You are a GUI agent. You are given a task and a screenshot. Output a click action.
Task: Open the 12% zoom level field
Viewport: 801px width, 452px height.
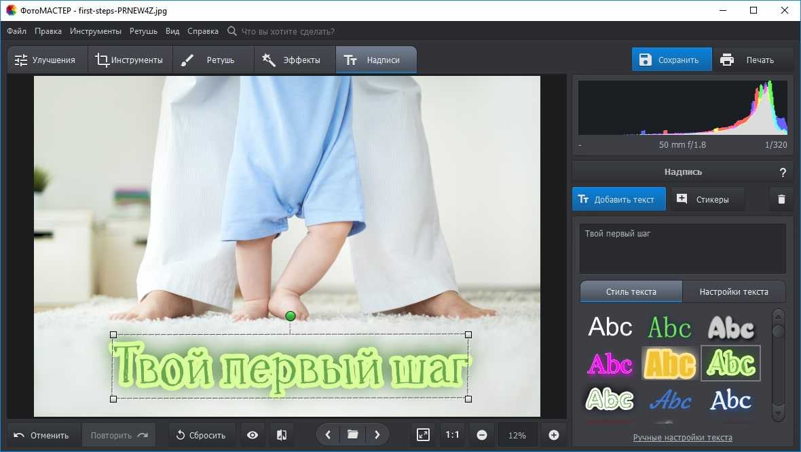pos(517,435)
